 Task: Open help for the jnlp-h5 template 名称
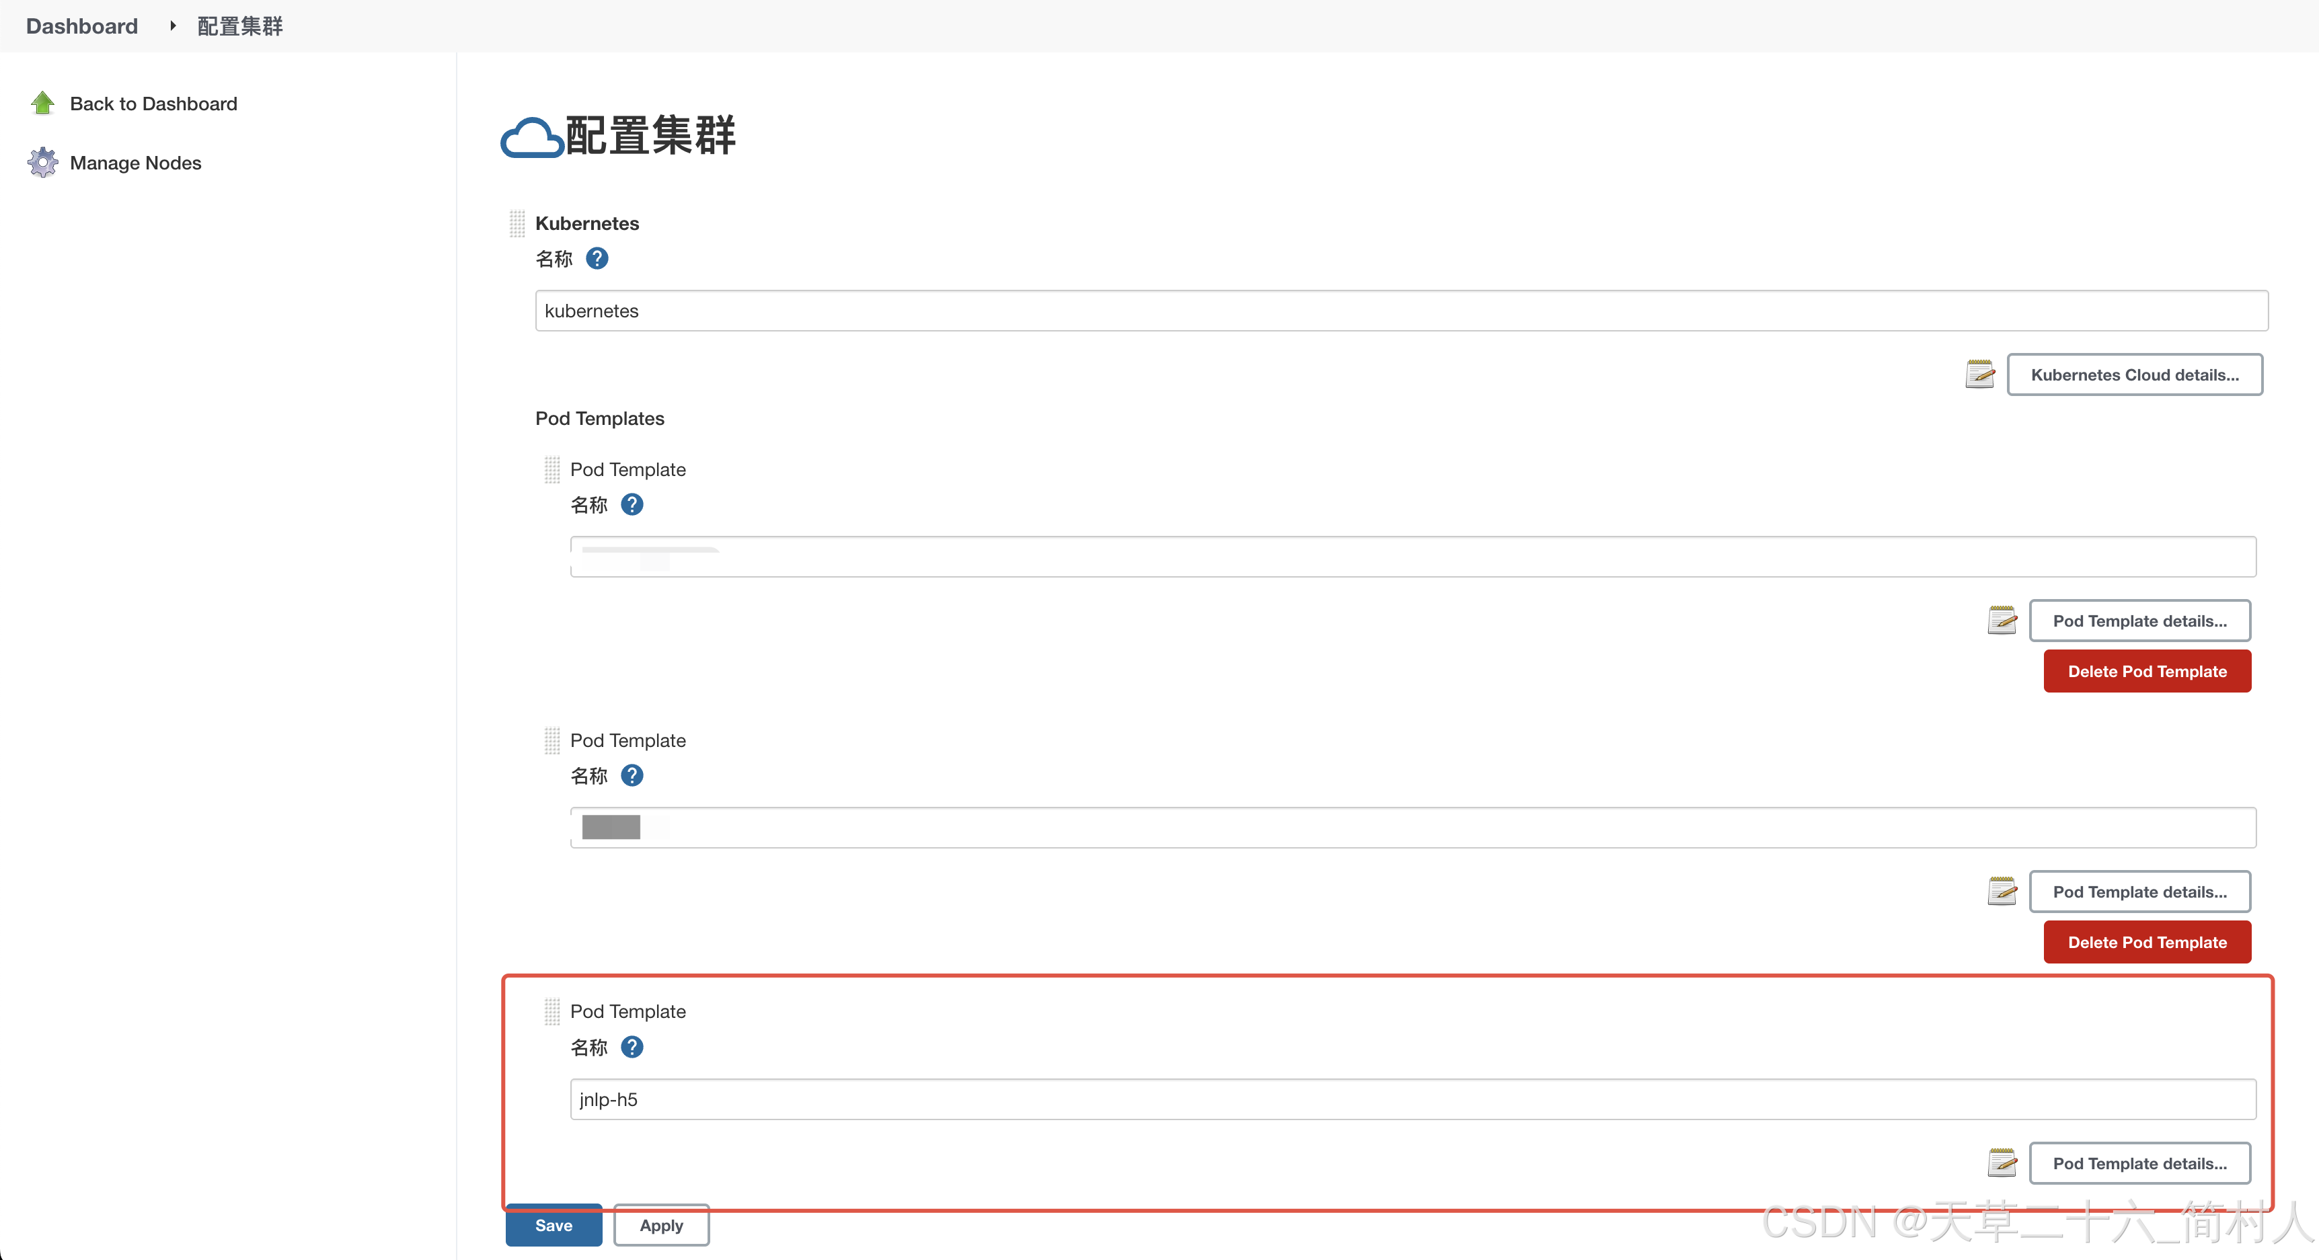[x=632, y=1047]
